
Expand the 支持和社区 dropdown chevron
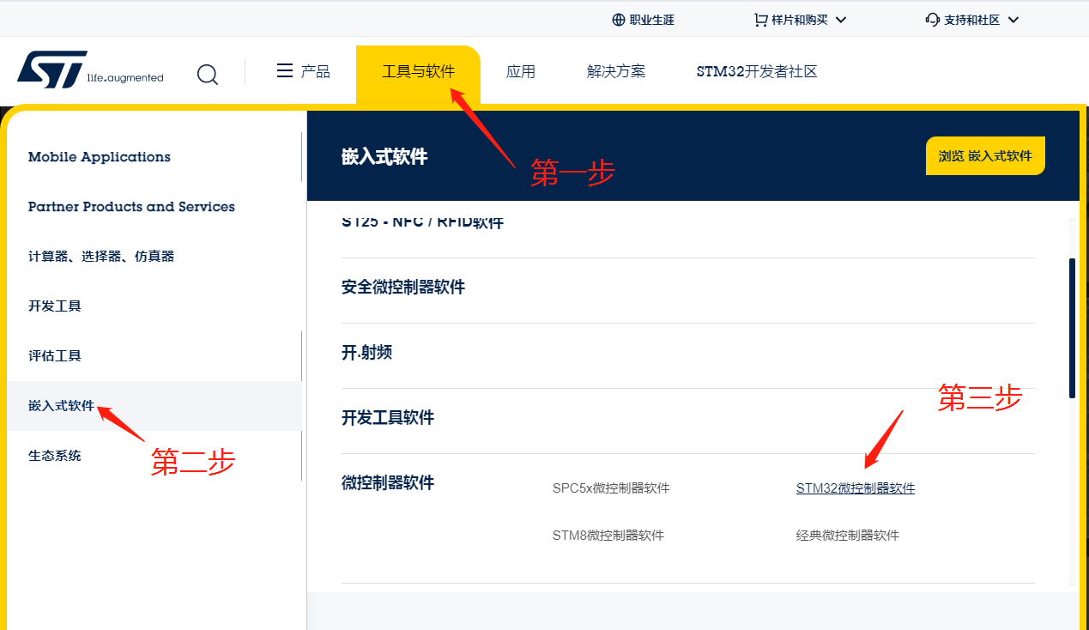tap(1013, 20)
